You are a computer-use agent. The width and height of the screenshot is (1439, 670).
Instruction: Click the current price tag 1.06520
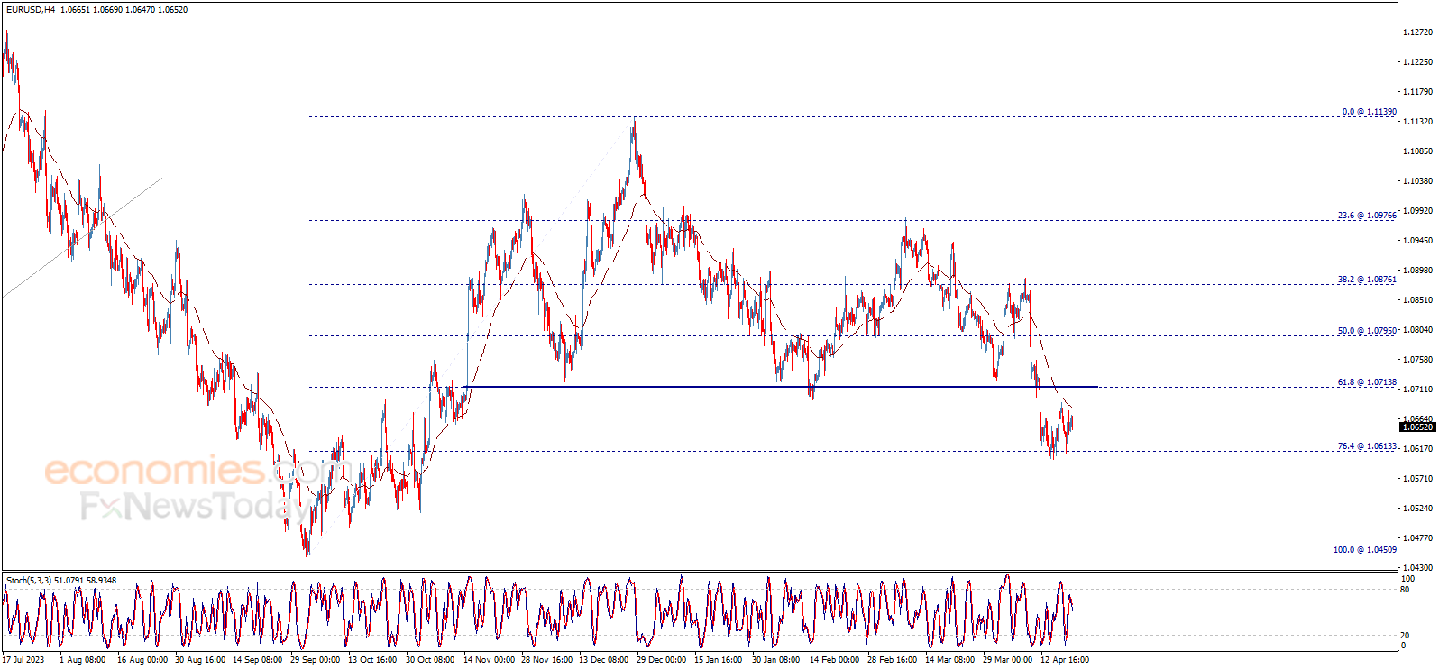point(1417,427)
